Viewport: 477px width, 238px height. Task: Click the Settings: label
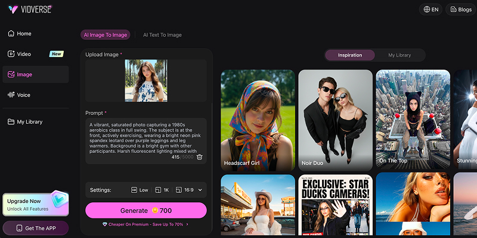click(x=101, y=190)
